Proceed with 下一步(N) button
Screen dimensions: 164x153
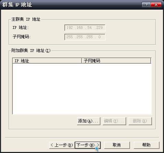(x=88, y=145)
